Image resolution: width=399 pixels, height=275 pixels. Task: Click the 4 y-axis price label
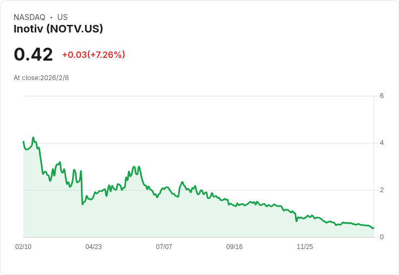click(x=382, y=143)
